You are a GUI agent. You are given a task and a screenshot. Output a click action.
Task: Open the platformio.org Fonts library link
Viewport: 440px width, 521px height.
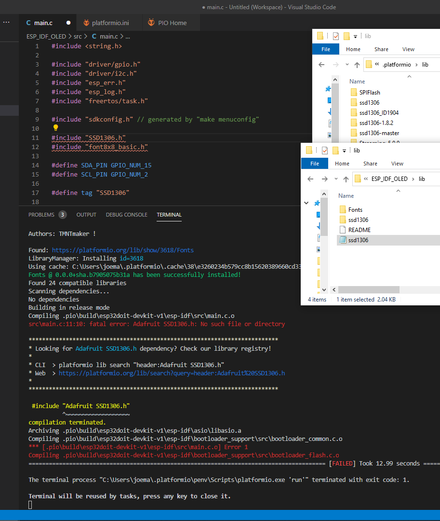(123, 250)
